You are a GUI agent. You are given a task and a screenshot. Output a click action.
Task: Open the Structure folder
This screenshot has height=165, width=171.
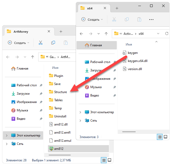click(58, 92)
